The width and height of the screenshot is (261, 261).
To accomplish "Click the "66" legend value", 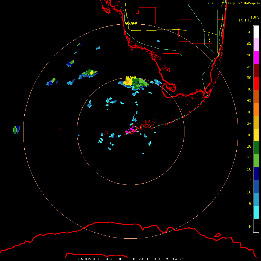I will [249, 32].
